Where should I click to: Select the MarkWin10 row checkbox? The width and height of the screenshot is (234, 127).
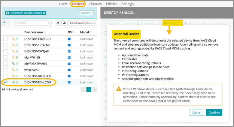[x=5, y=57]
